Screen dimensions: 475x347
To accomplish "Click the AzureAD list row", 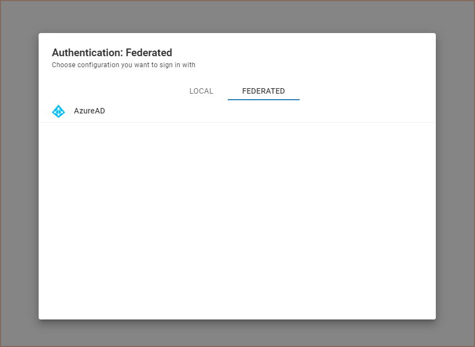I will pyautogui.click(x=237, y=111).
